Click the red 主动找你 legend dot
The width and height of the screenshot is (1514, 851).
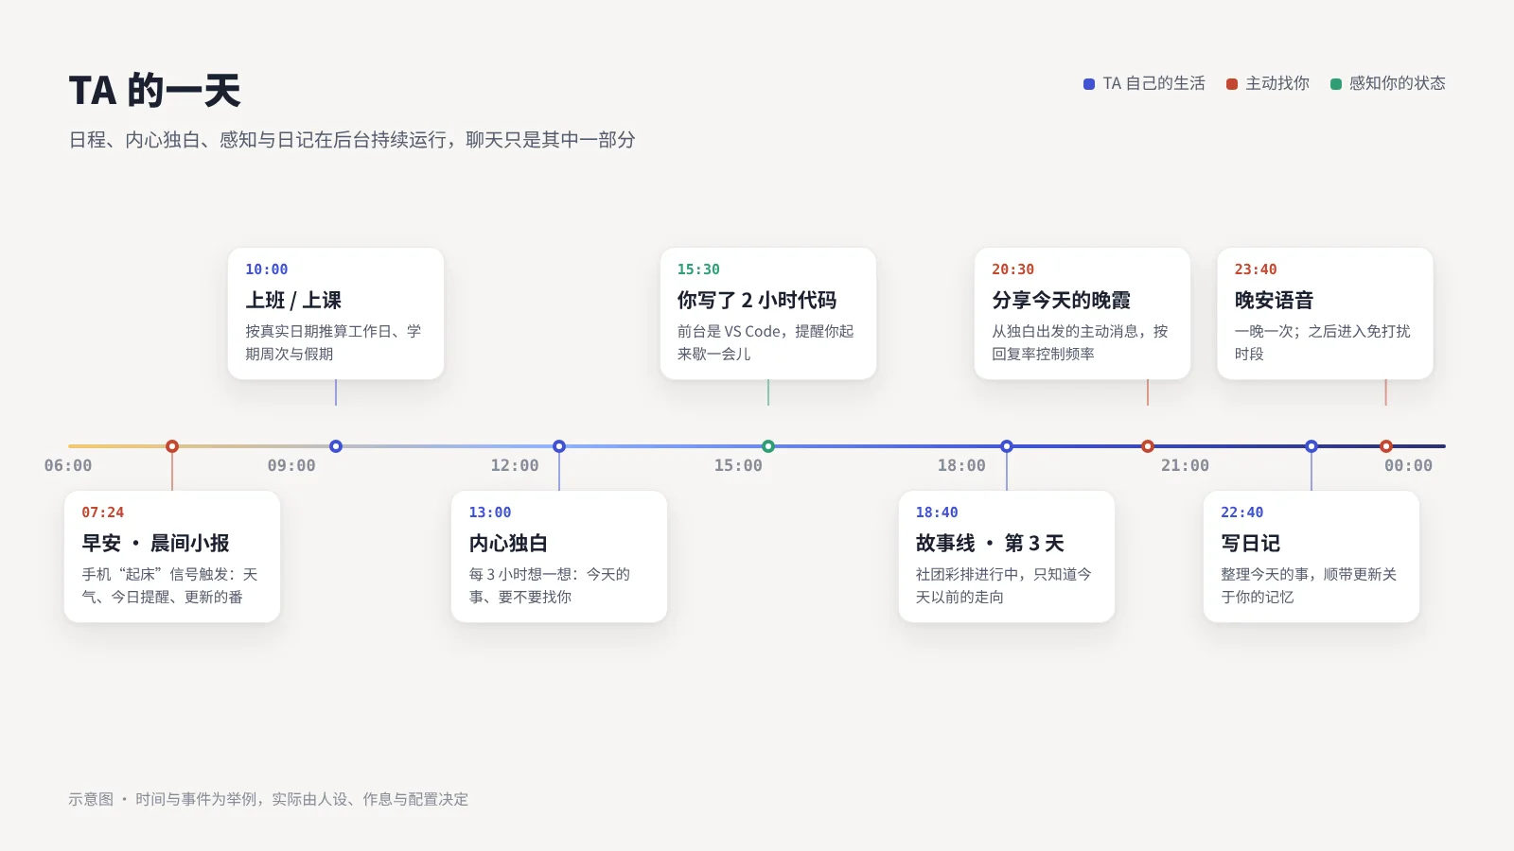1232,84
